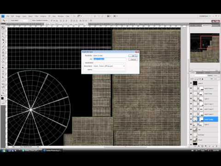Viewport: 221px width, 166px height.
Task: Click the Photoshop Ps application icon
Action: (x=3, y=16)
